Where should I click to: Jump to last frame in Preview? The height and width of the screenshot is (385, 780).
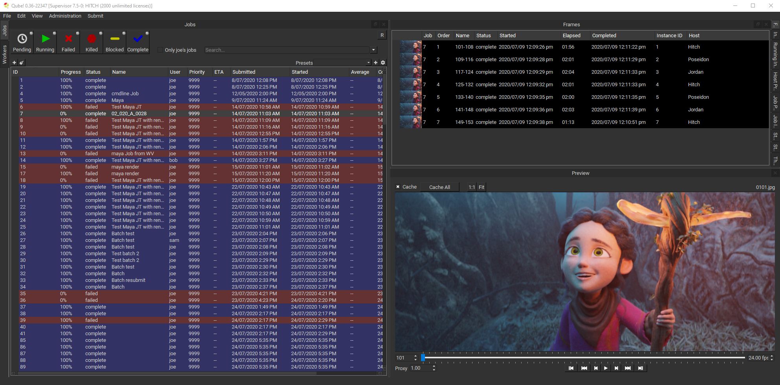click(x=641, y=368)
